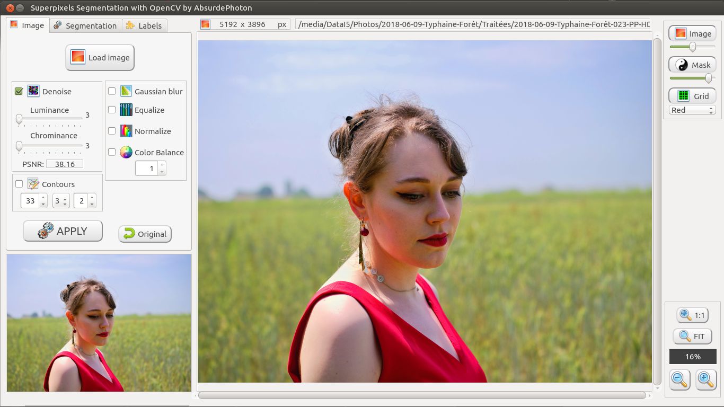Viewport: 724px width, 407px height.
Task: Click the Image view button at top right
Action: [692, 34]
